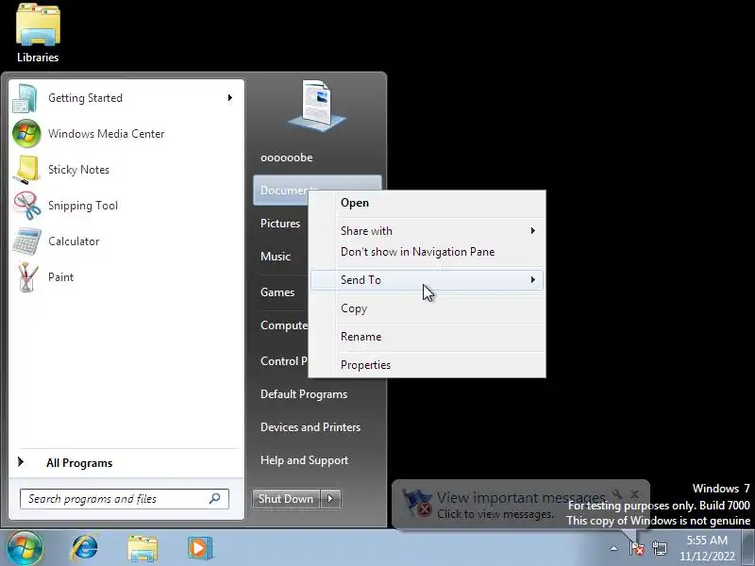
Task: Launch Calculator text entry
Action: (x=74, y=241)
